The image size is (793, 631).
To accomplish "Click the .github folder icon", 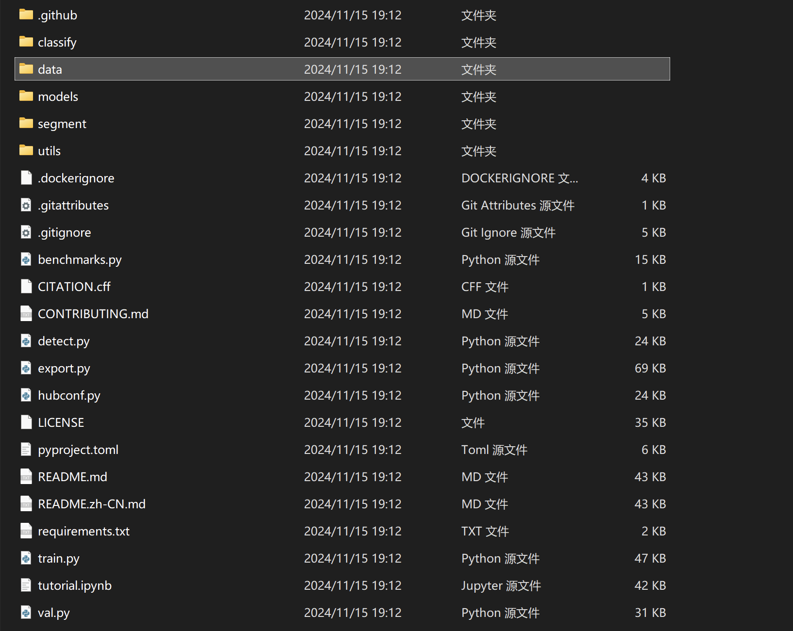I will click(x=26, y=15).
